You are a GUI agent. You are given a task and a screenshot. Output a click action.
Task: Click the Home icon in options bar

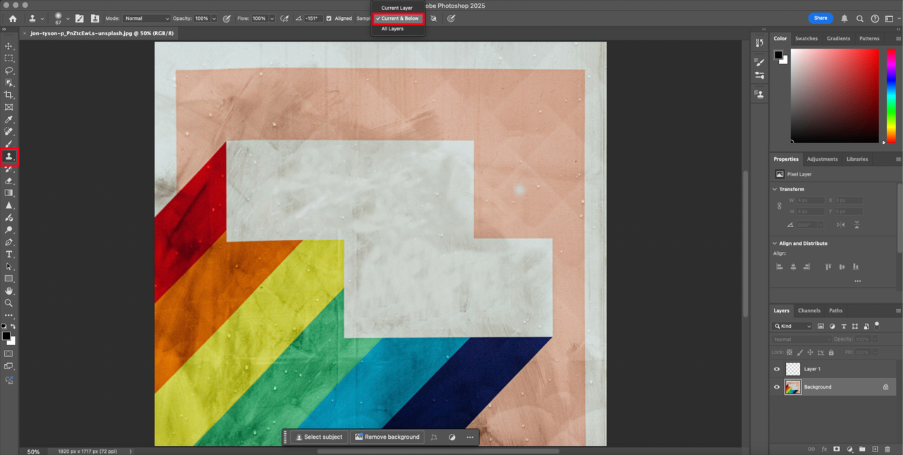click(x=13, y=18)
